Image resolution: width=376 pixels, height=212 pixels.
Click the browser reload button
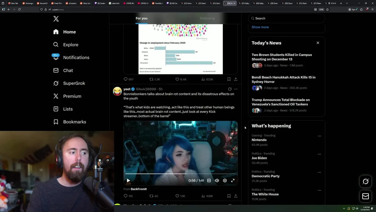tap(19, 9)
